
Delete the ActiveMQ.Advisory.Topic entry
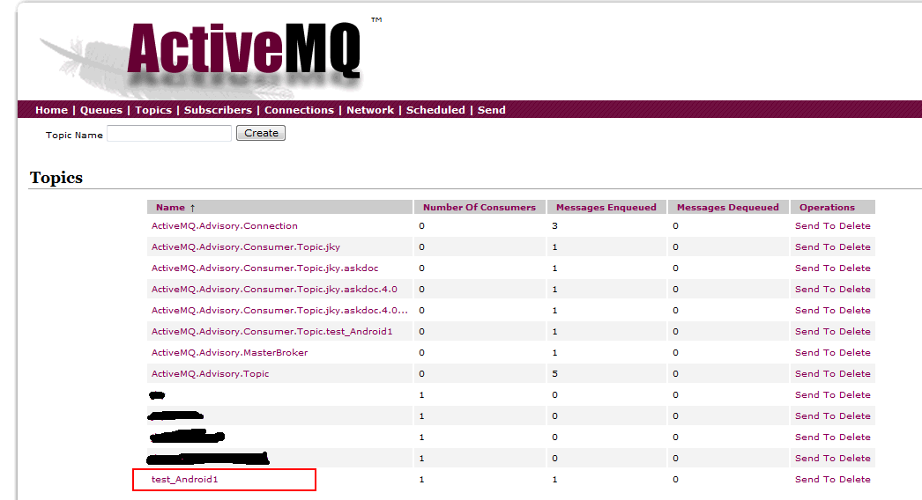(854, 373)
